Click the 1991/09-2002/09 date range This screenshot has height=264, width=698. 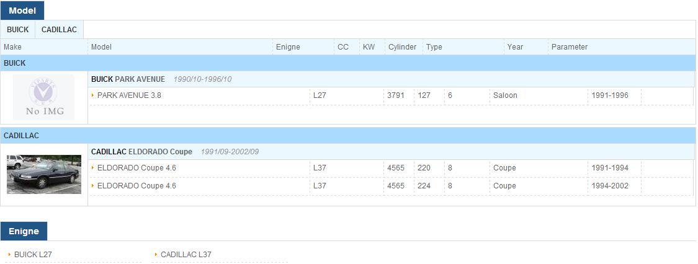[x=230, y=152]
